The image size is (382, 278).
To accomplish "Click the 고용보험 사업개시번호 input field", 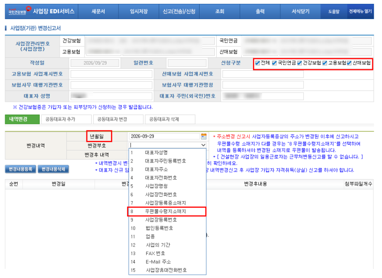I will pyautogui.click(x=111, y=74).
